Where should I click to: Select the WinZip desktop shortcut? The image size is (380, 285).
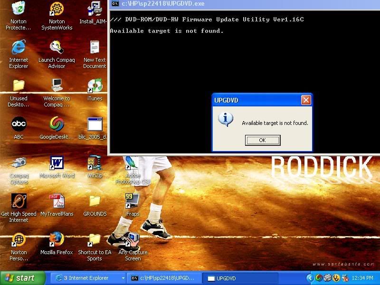(x=95, y=167)
